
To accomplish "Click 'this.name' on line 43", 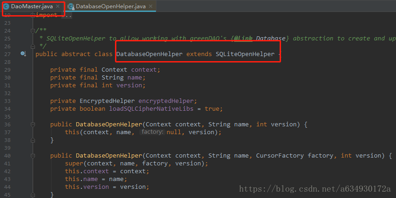I will tap(81, 179).
